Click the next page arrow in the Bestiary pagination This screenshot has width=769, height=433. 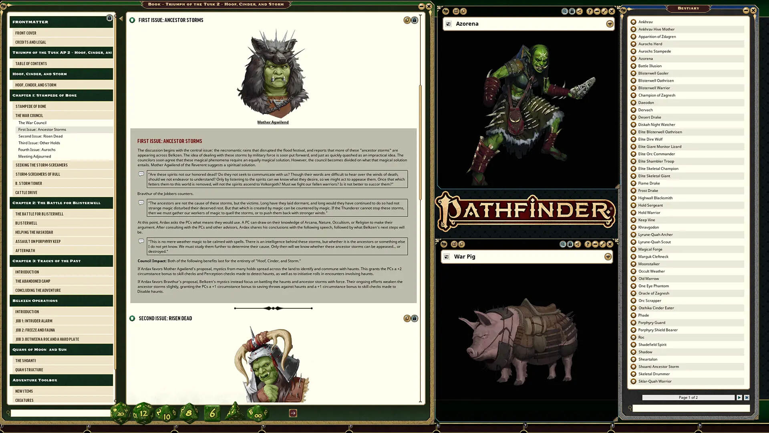click(x=739, y=397)
